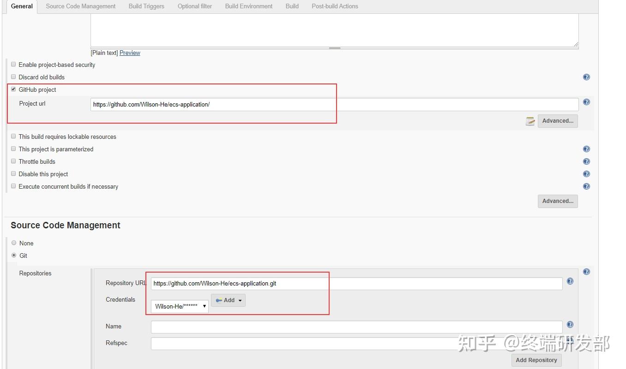Enable the Discard old builds checkbox
626x369 pixels.
click(13, 77)
